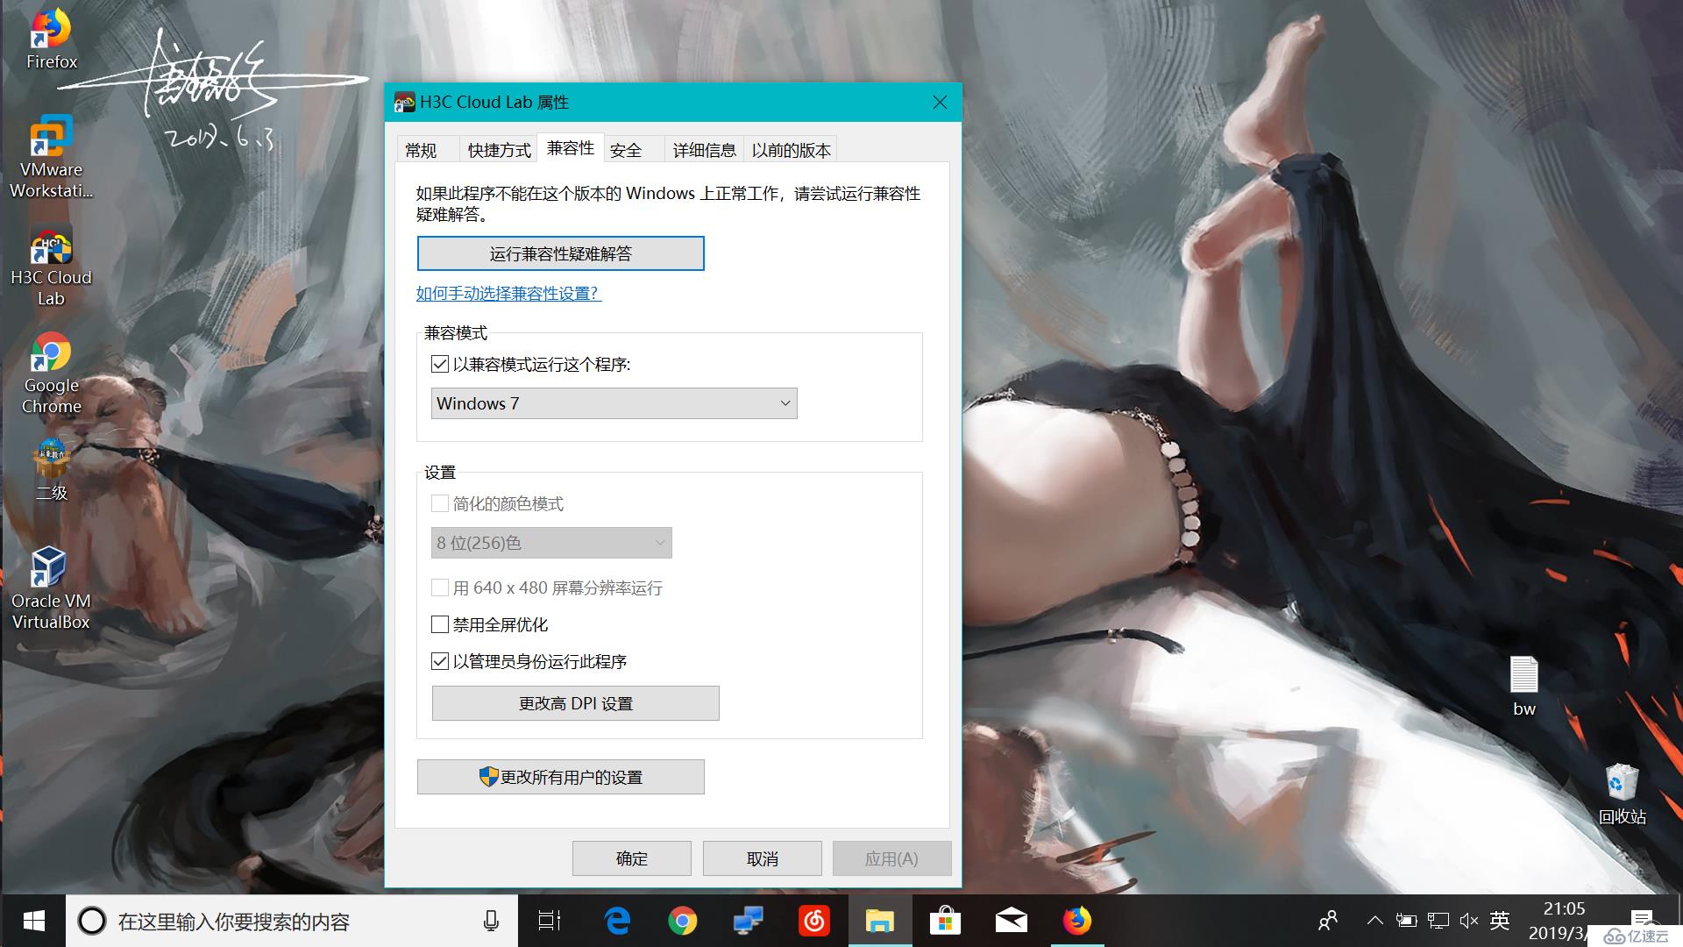
Task: Select the 回收站 recycle bin icon
Action: click(x=1622, y=794)
